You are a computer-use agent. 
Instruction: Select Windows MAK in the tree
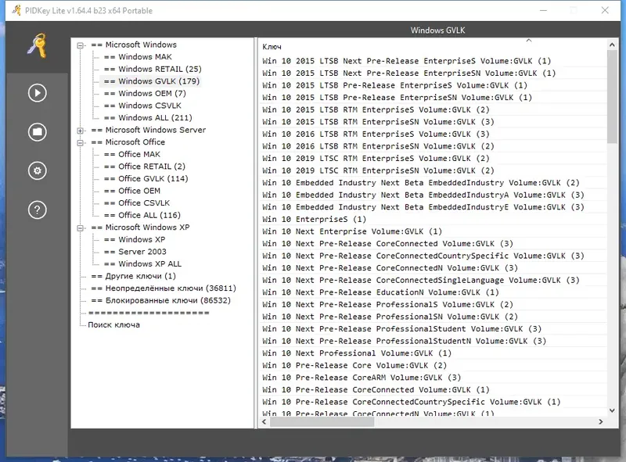click(138, 56)
